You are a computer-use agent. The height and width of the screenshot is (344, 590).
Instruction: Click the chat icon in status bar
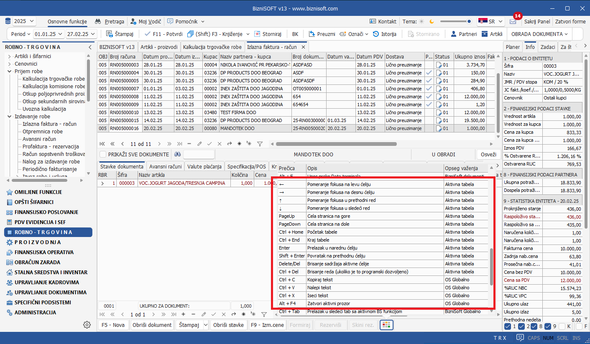coord(520,337)
